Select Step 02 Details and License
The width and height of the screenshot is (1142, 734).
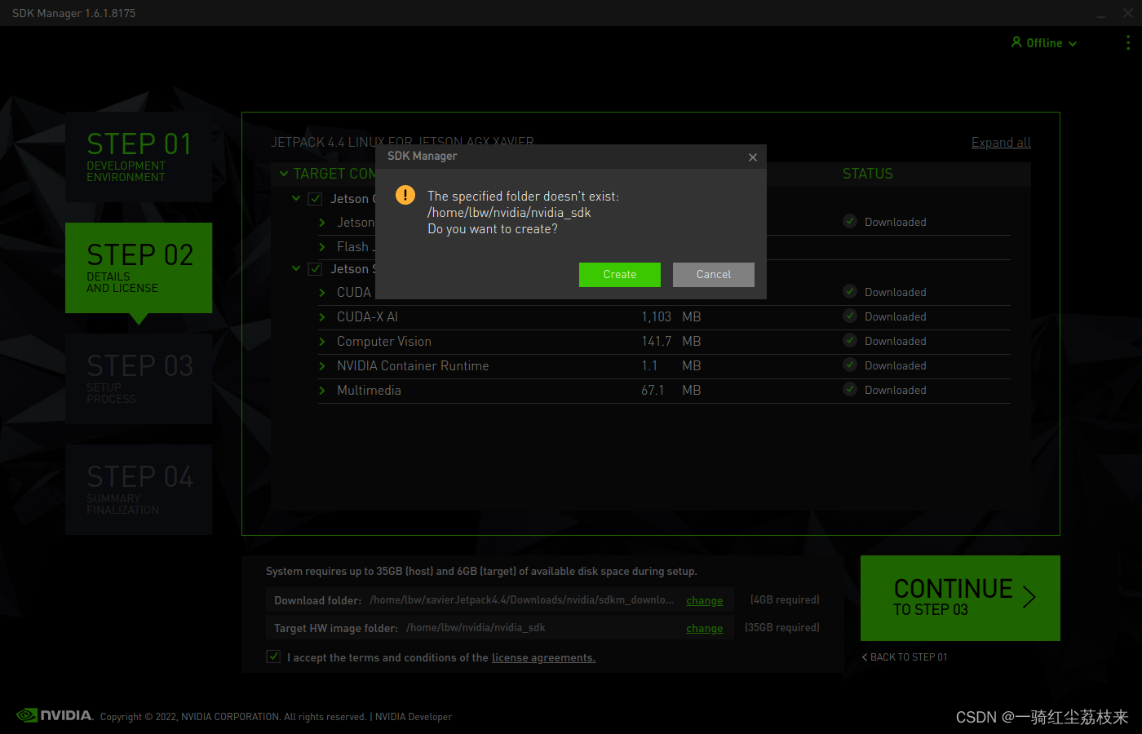click(139, 268)
